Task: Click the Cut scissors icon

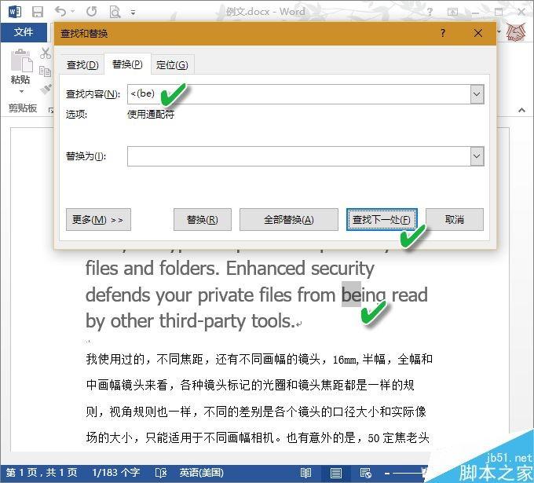Action: pos(46,53)
